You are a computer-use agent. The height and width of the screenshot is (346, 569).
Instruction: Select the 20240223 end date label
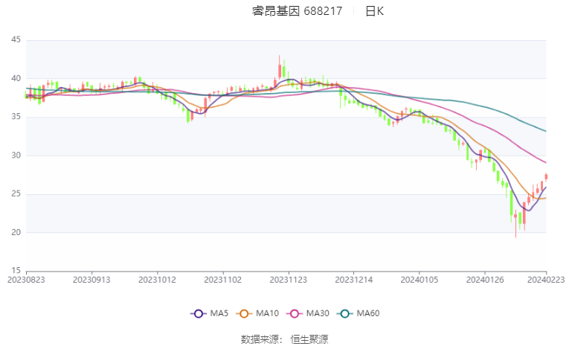coord(546,280)
